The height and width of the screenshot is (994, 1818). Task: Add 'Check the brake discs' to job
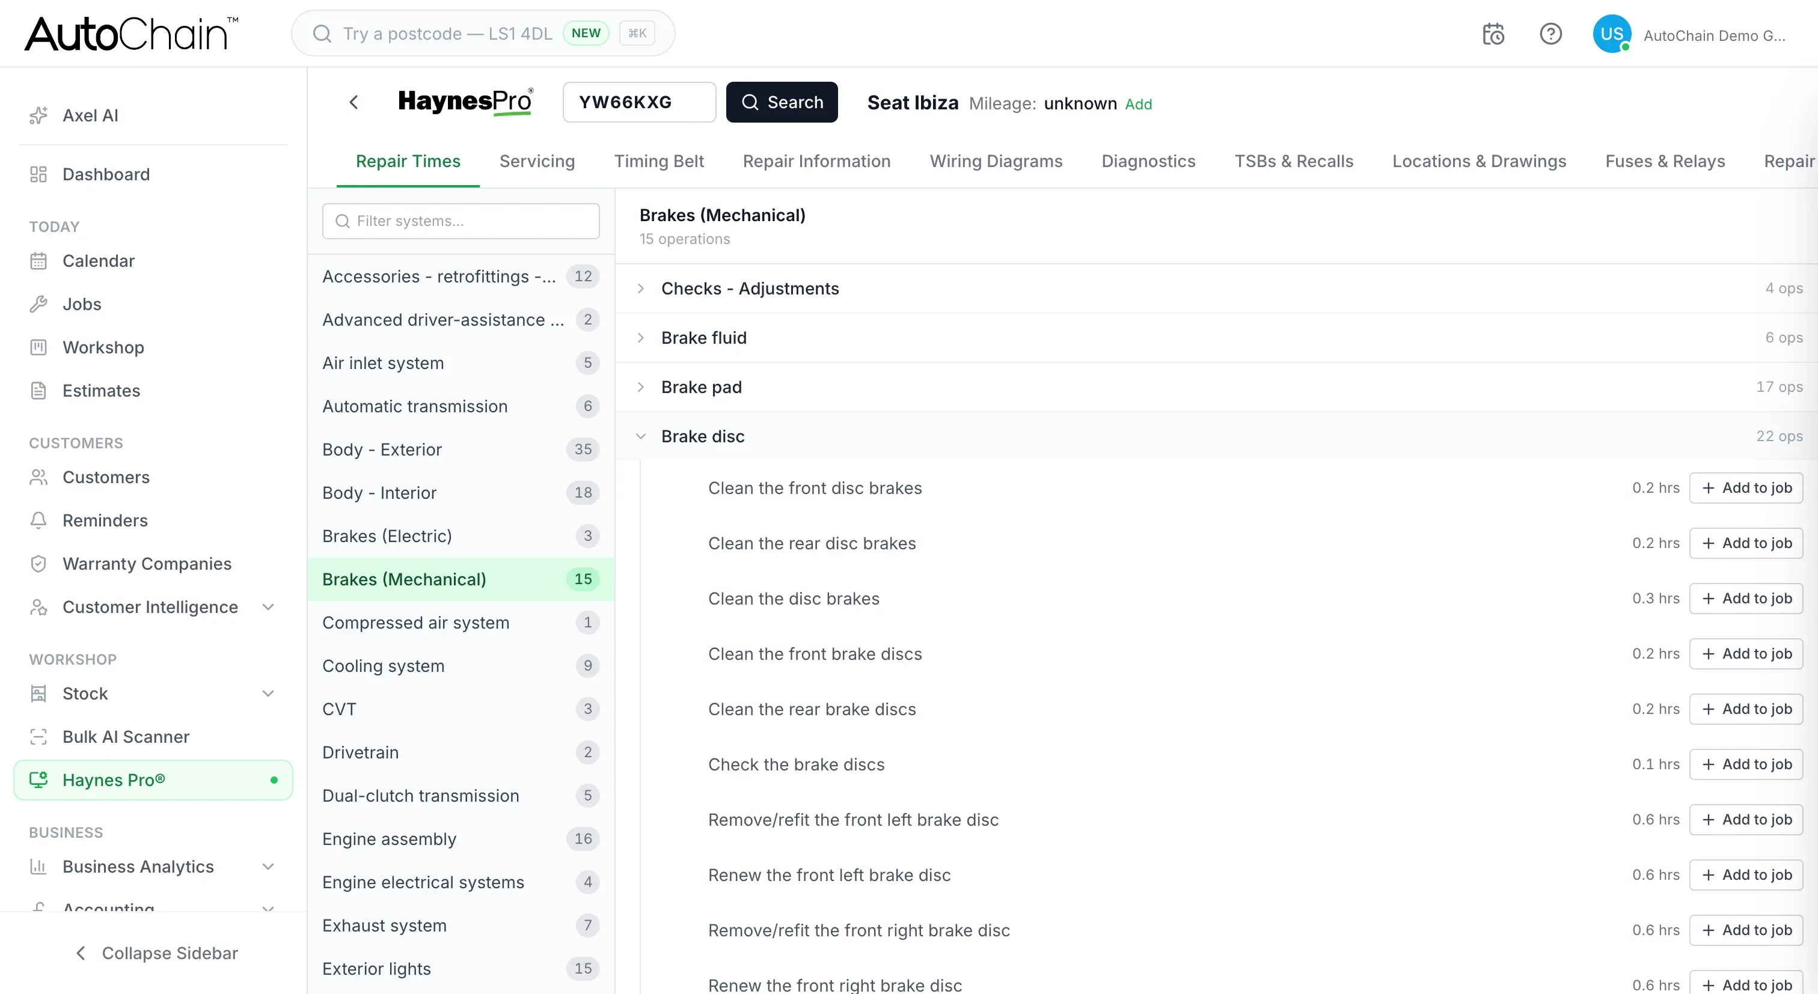[x=1745, y=764]
